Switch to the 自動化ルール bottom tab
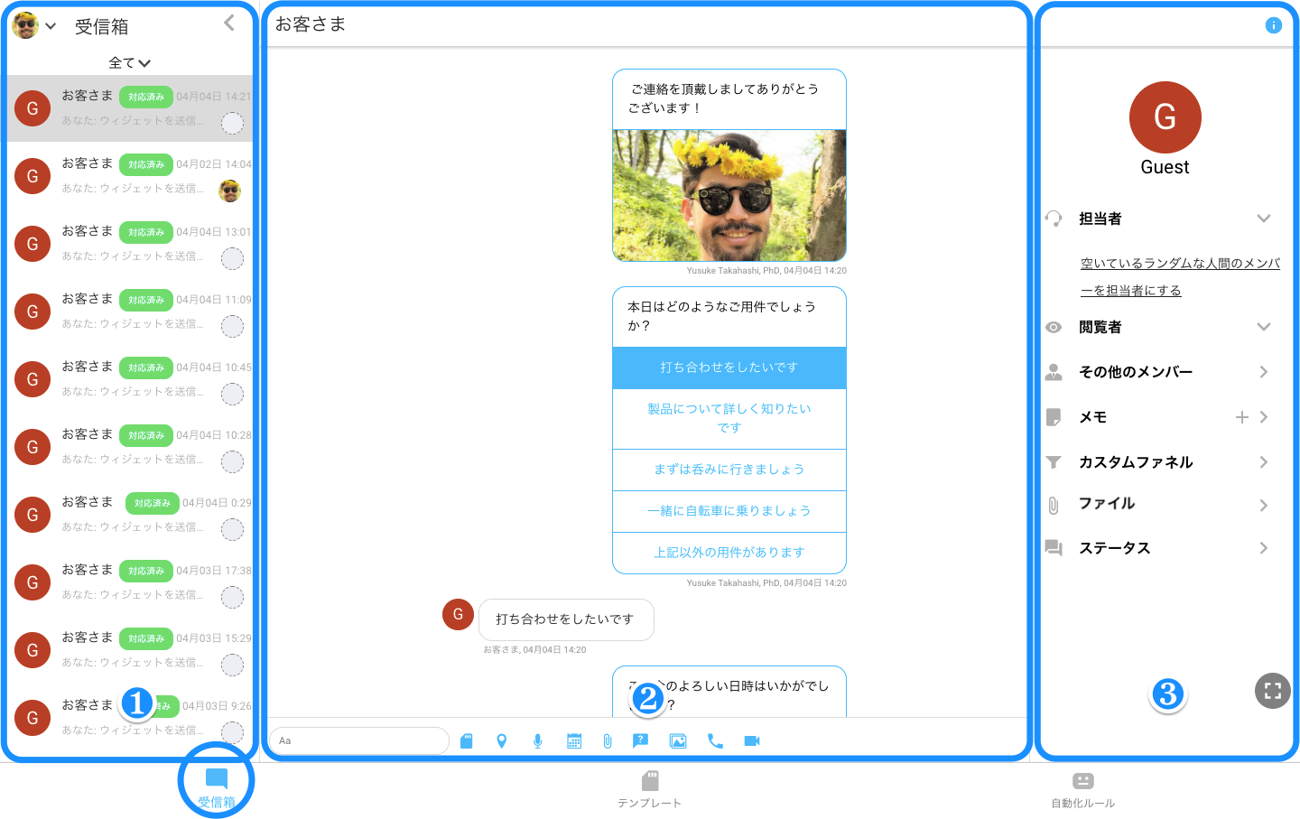Image resolution: width=1300 pixels, height=819 pixels. tap(1083, 790)
